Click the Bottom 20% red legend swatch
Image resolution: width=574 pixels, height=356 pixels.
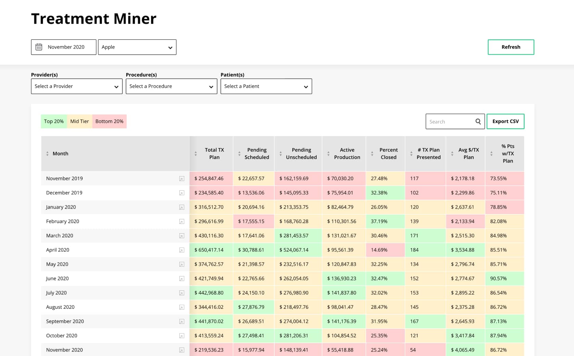pyautogui.click(x=109, y=121)
